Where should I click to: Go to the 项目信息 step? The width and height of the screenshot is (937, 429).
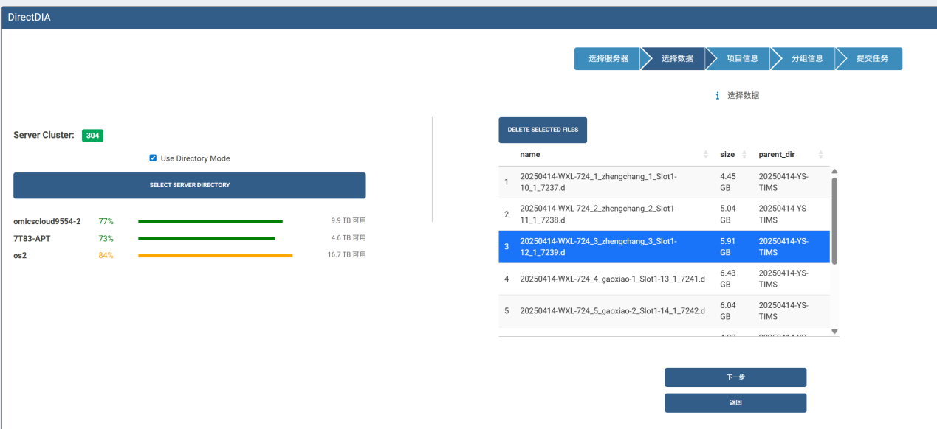click(x=742, y=59)
